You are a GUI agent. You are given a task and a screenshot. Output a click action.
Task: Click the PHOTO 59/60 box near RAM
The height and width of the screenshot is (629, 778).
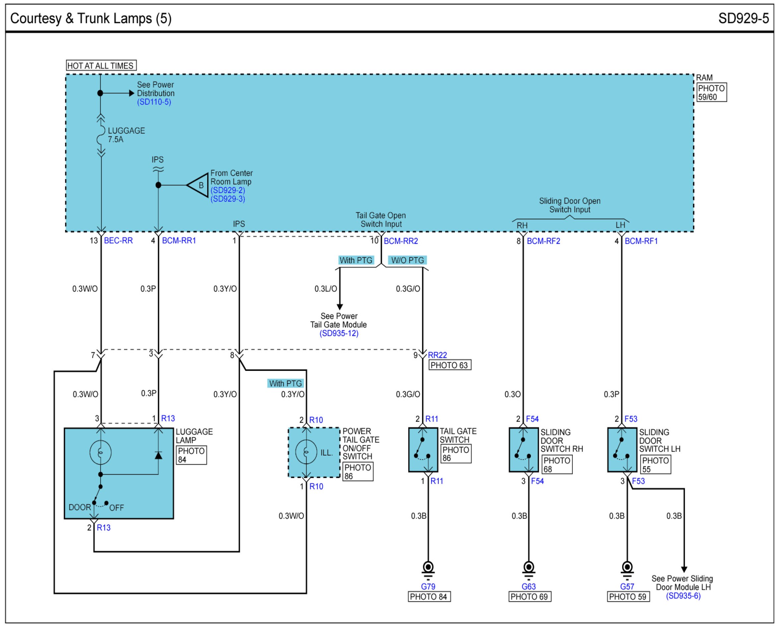711,93
